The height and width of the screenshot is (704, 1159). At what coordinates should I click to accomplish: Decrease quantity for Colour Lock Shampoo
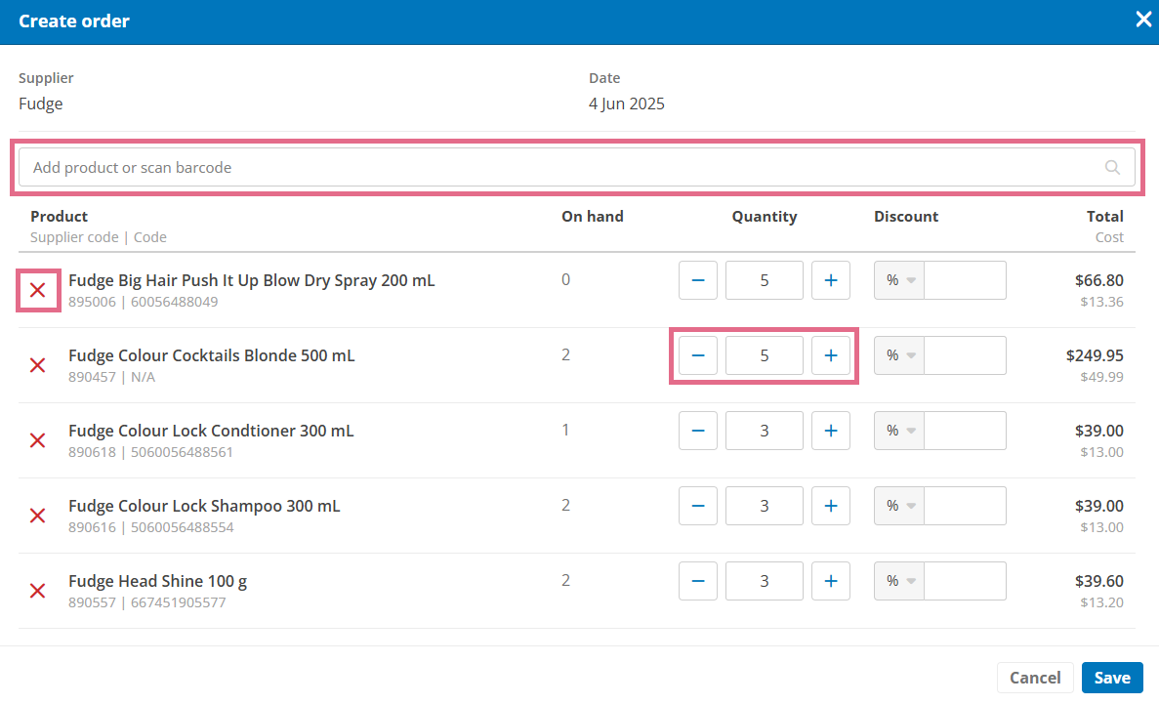pyautogui.click(x=698, y=506)
